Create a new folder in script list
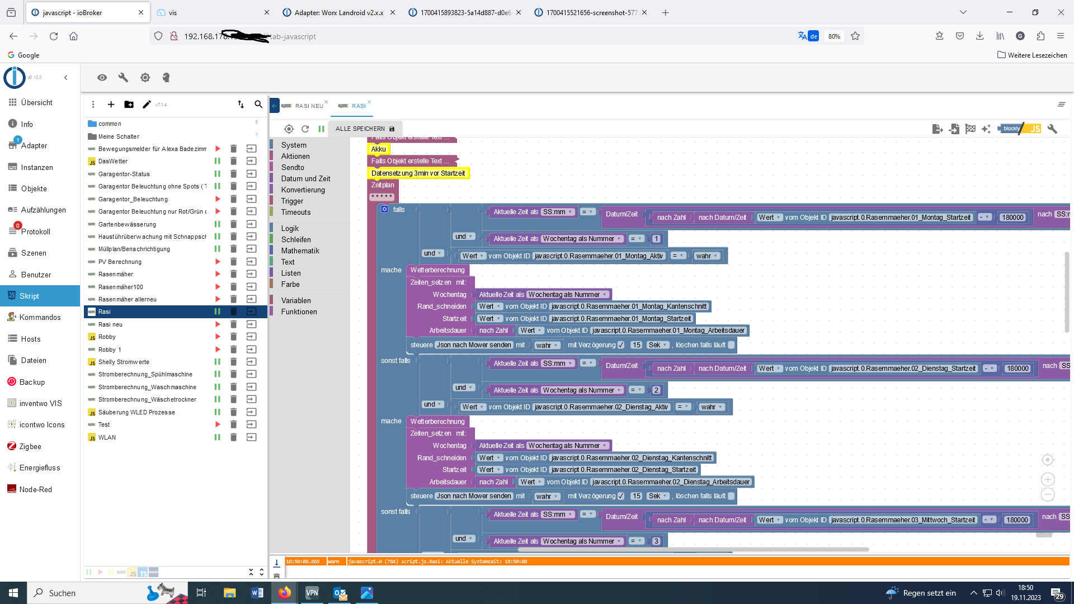The width and height of the screenshot is (1074, 604). click(129, 105)
